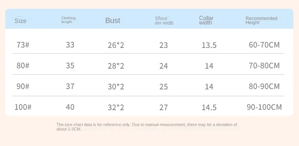Click the 13.5 collar width value
Screen dimensions: 299x146
coord(209,45)
